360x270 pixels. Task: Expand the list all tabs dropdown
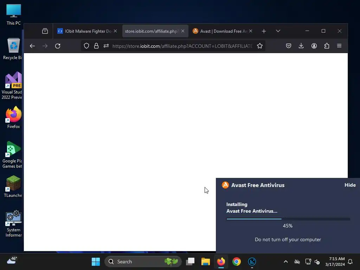pyautogui.click(x=278, y=31)
